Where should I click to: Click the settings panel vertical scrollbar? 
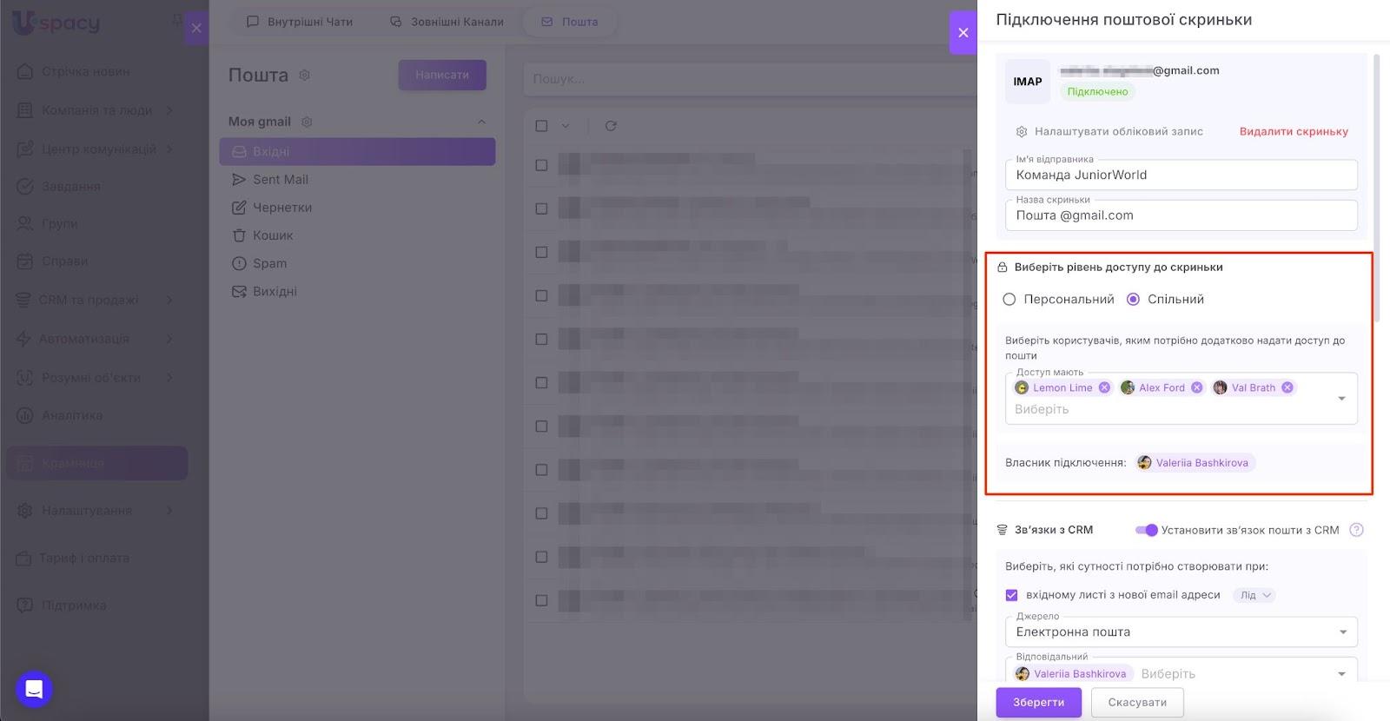coord(1377,188)
